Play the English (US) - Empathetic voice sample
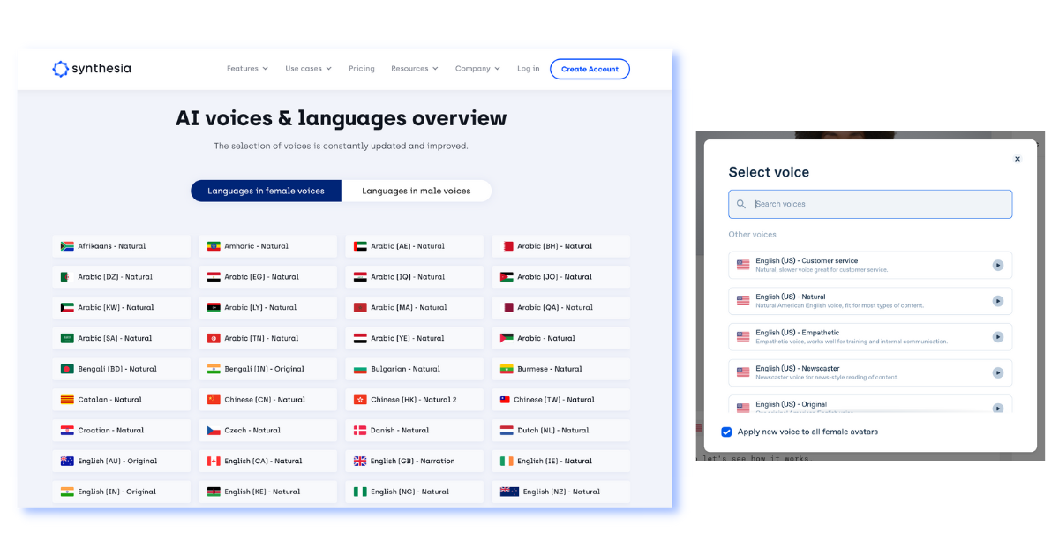The width and height of the screenshot is (1059, 556). 998,336
